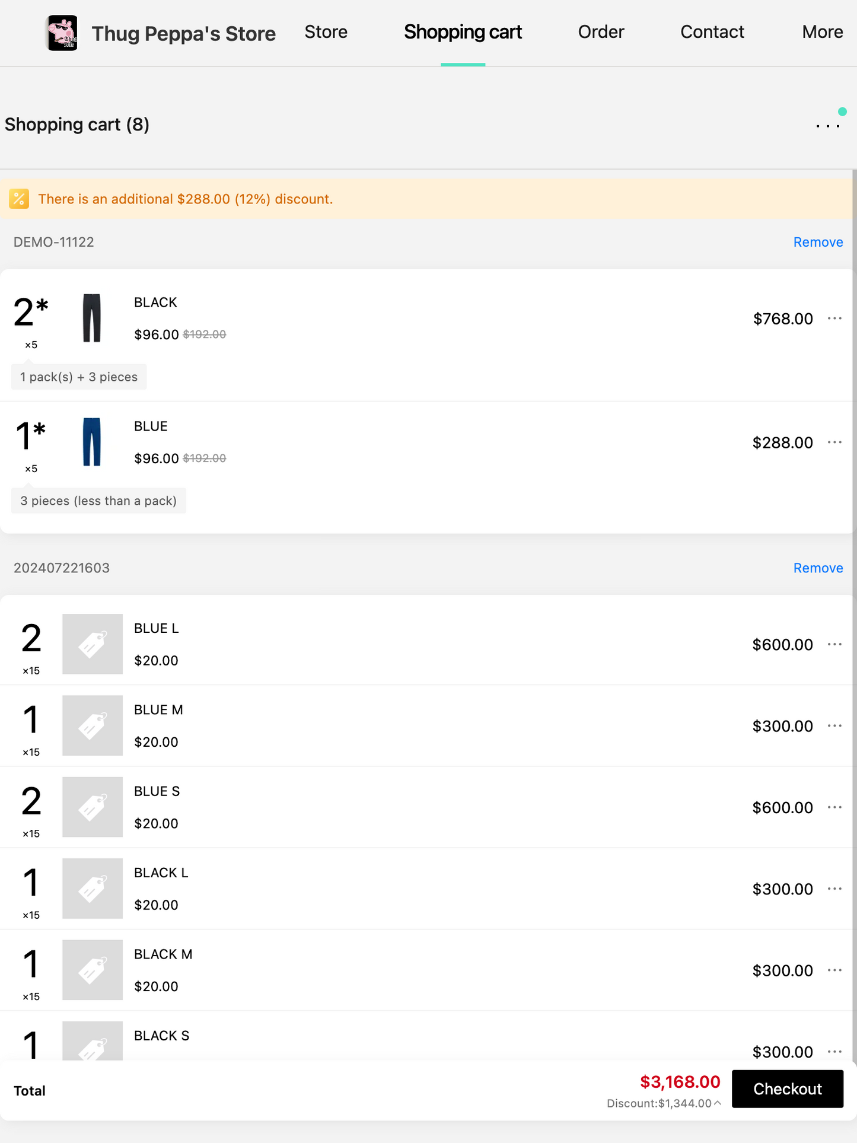Open the Contact tab
Image resolution: width=857 pixels, height=1143 pixels.
712,32
